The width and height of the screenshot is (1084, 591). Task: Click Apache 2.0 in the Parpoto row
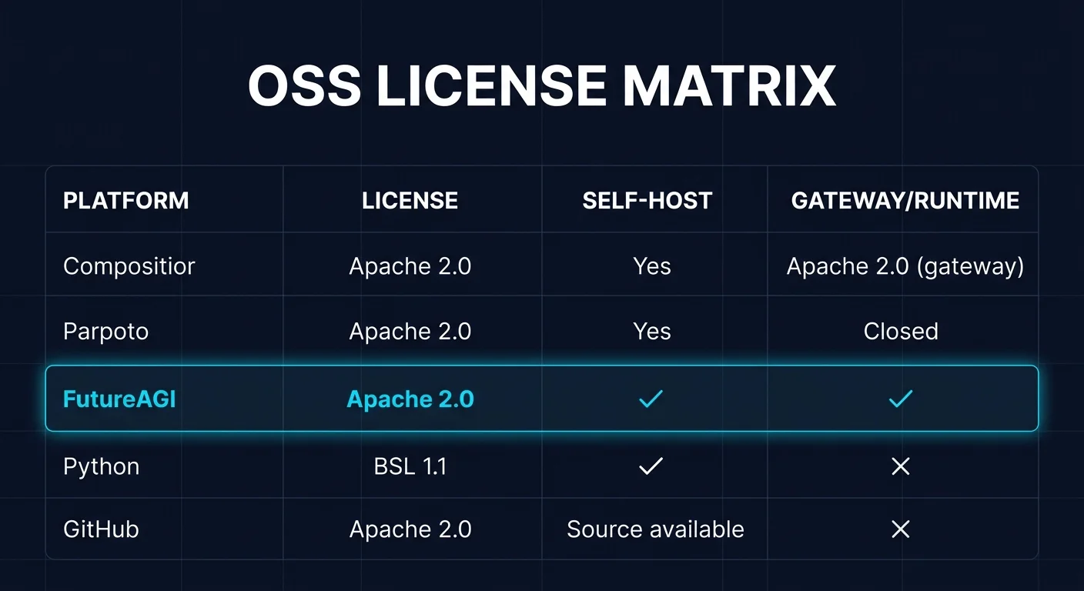coord(410,331)
